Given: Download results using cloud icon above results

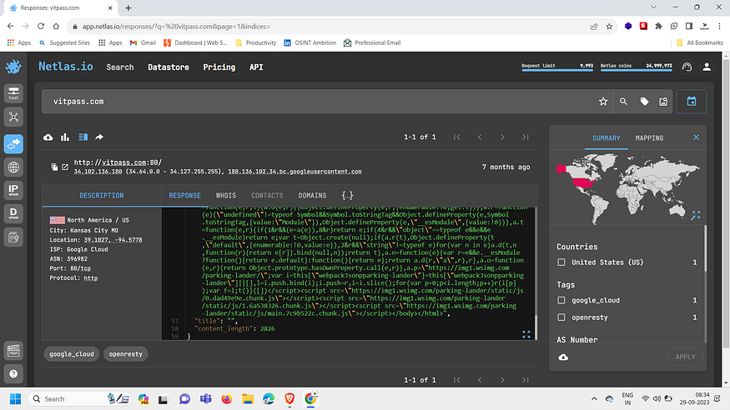Looking at the screenshot, I should 48,137.
